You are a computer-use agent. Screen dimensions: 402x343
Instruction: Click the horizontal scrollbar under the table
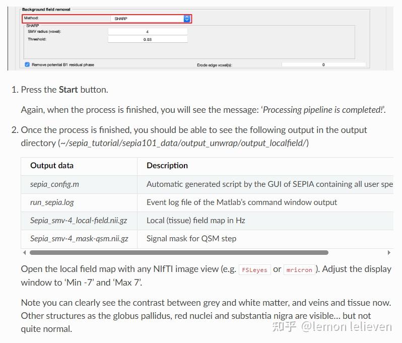pyautogui.click(x=179, y=252)
